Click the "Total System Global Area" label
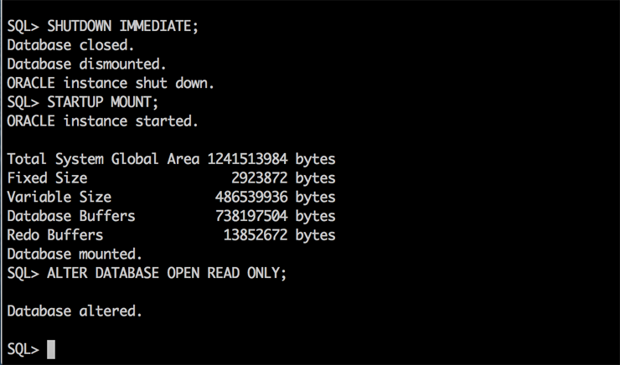620x365 pixels. 103,159
